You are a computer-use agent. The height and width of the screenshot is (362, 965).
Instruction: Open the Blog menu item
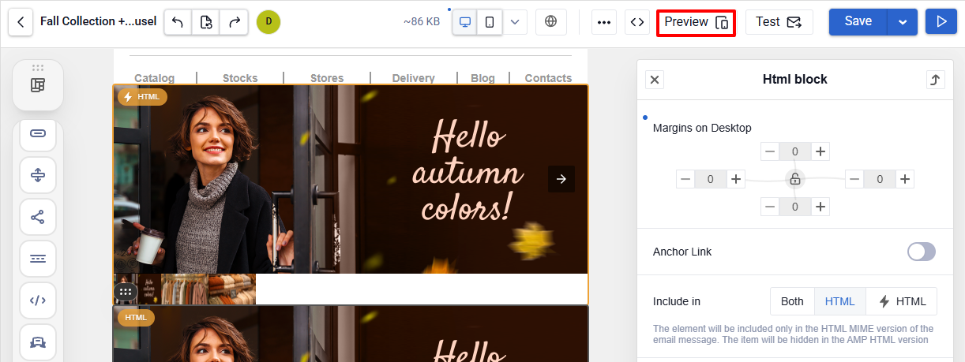(482, 78)
